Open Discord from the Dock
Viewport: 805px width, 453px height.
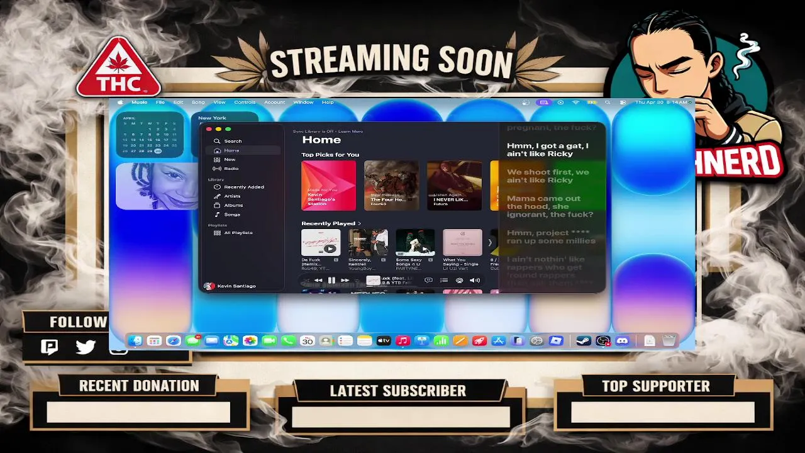click(622, 340)
